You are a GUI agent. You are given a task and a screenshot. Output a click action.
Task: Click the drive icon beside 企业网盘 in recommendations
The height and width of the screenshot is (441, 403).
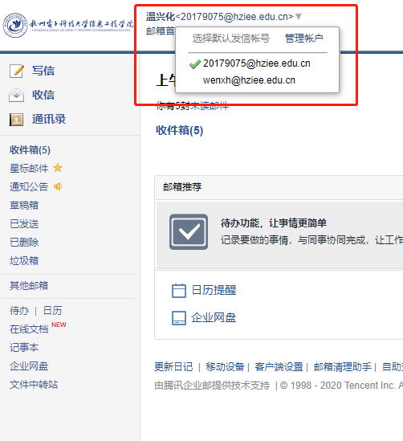pos(179,318)
